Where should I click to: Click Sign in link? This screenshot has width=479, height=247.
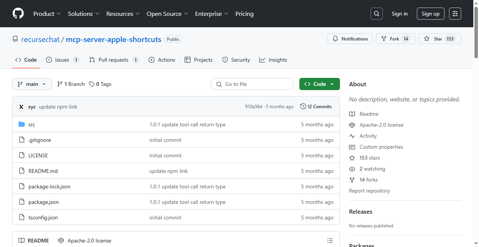coord(400,14)
